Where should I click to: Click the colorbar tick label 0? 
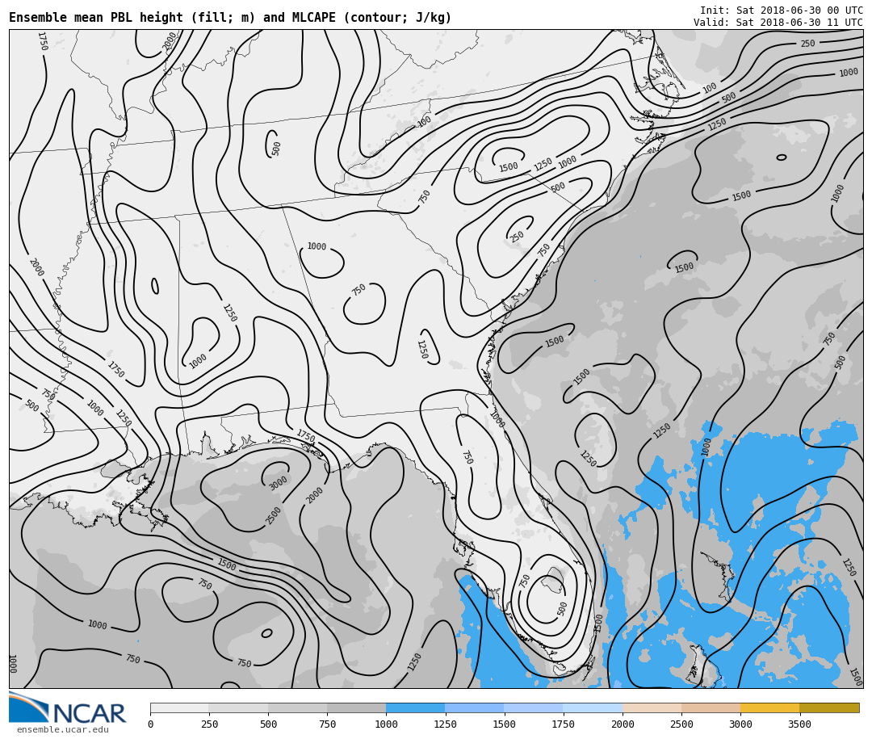150,724
